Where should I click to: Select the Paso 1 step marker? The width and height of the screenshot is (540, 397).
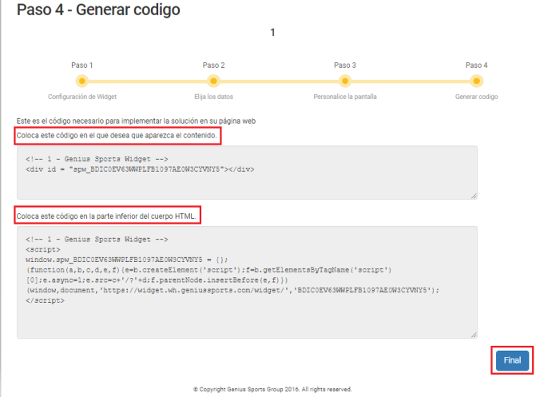(82, 81)
